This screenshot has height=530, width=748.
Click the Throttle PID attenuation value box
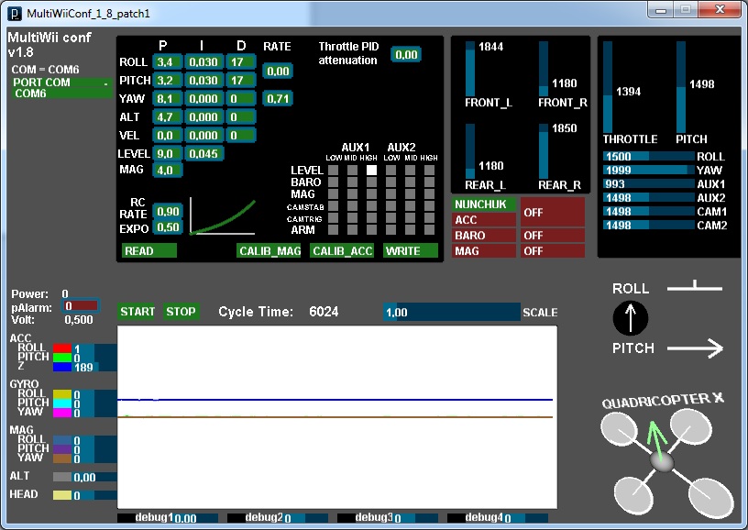(x=406, y=55)
